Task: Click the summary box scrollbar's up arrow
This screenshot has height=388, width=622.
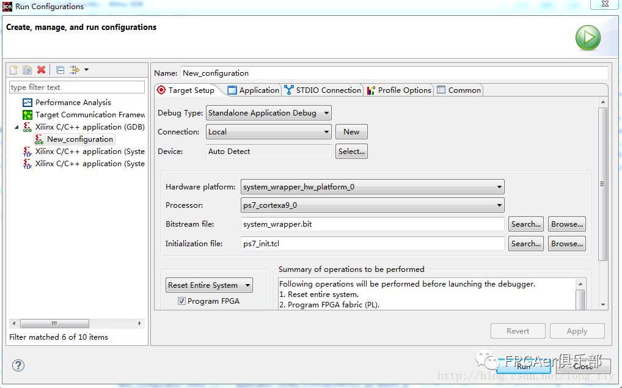Action: pos(580,284)
